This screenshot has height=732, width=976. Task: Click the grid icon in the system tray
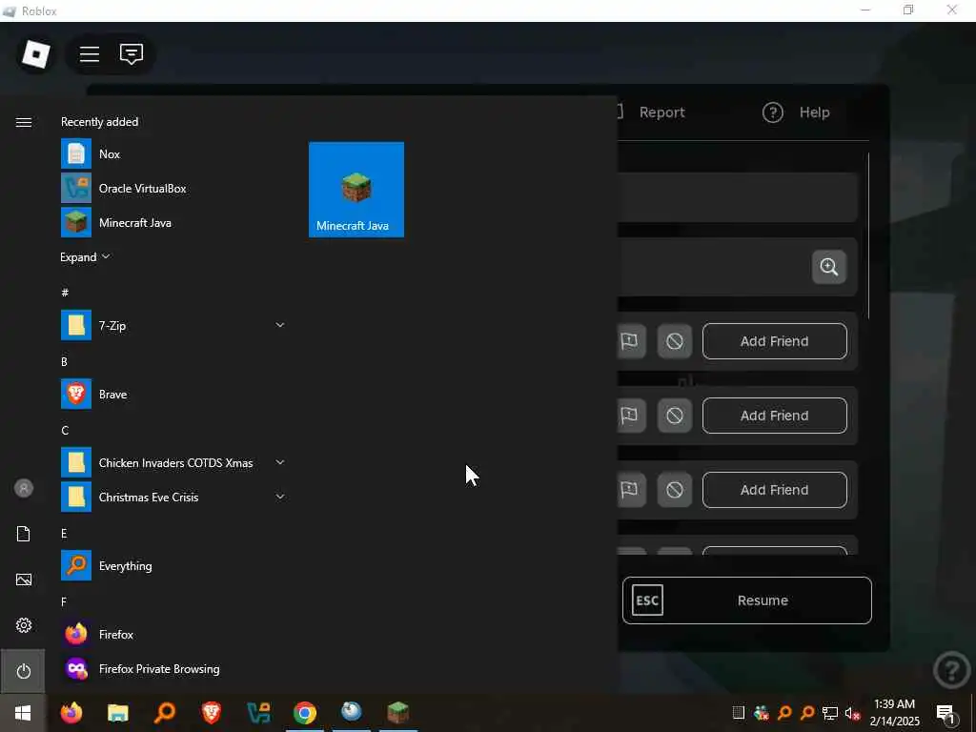point(739,713)
